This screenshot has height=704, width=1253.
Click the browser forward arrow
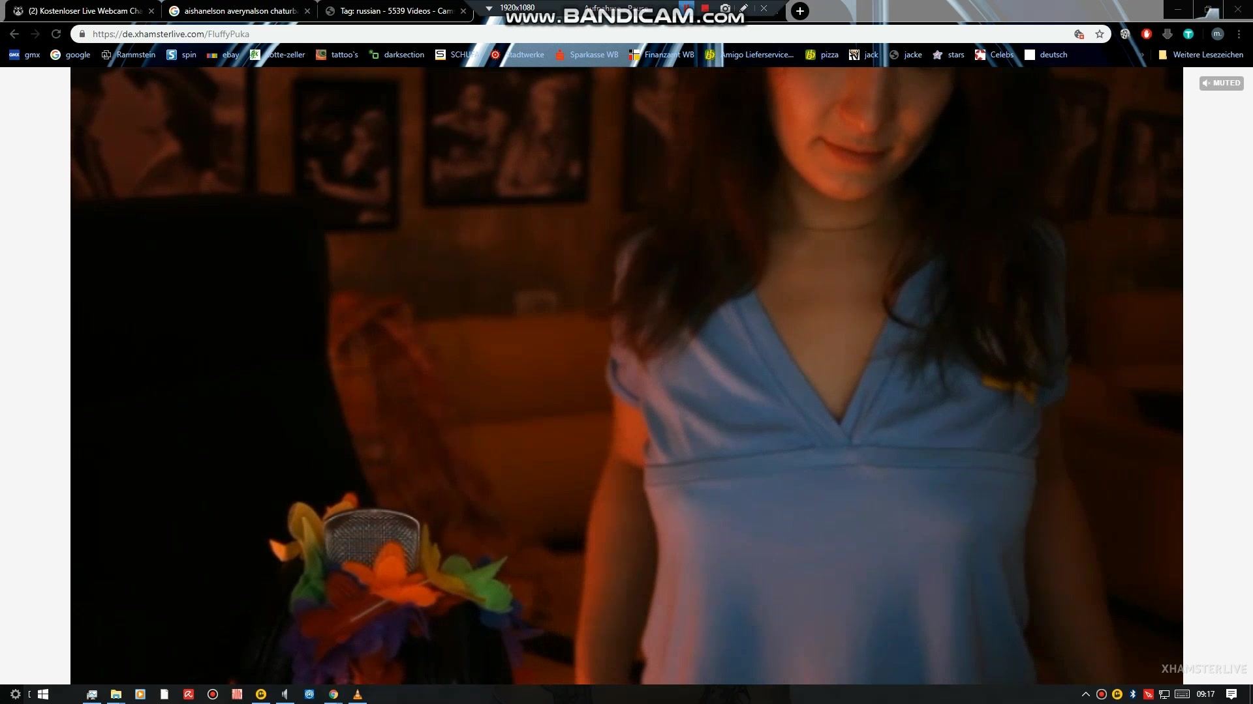35,34
